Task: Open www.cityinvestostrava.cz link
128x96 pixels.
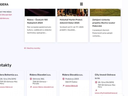Action: click(x=106, y=93)
